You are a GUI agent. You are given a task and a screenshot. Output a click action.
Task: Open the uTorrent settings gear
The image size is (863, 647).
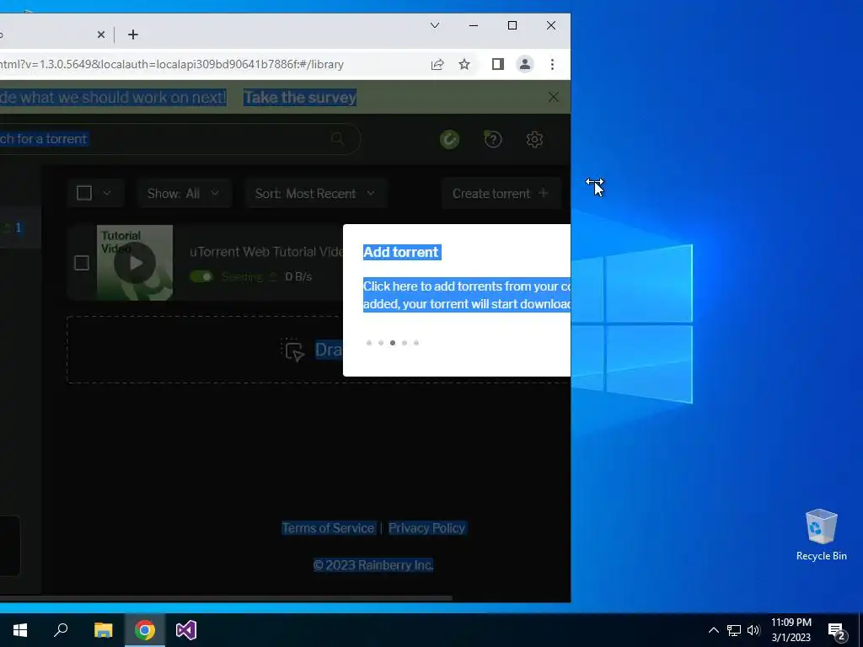tap(534, 139)
